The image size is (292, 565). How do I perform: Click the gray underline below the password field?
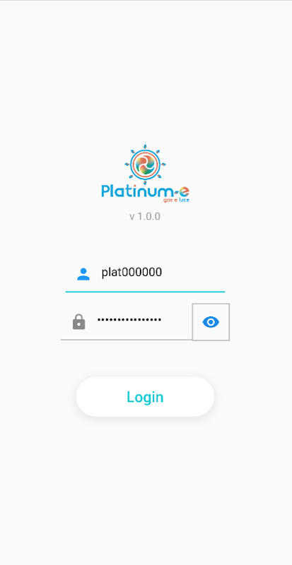click(x=127, y=340)
